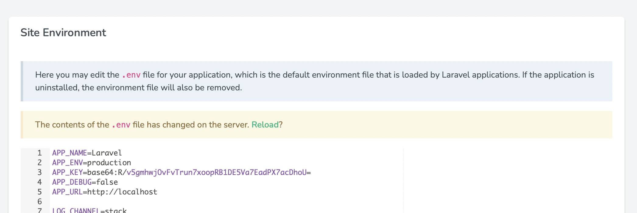The image size is (637, 213).
Task: Click the Site Environment heading
Action: point(63,33)
